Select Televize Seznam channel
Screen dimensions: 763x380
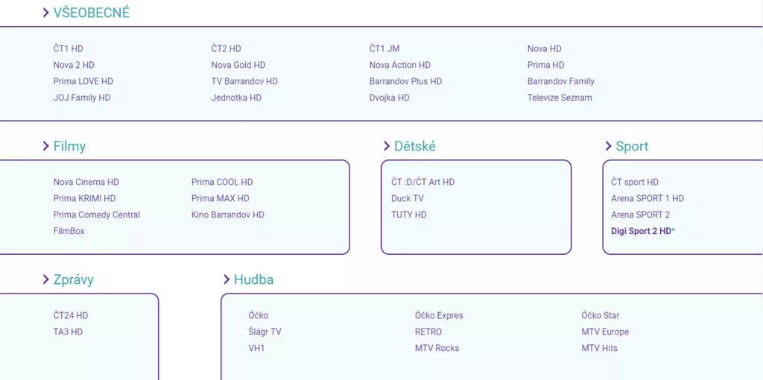click(x=560, y=98)
